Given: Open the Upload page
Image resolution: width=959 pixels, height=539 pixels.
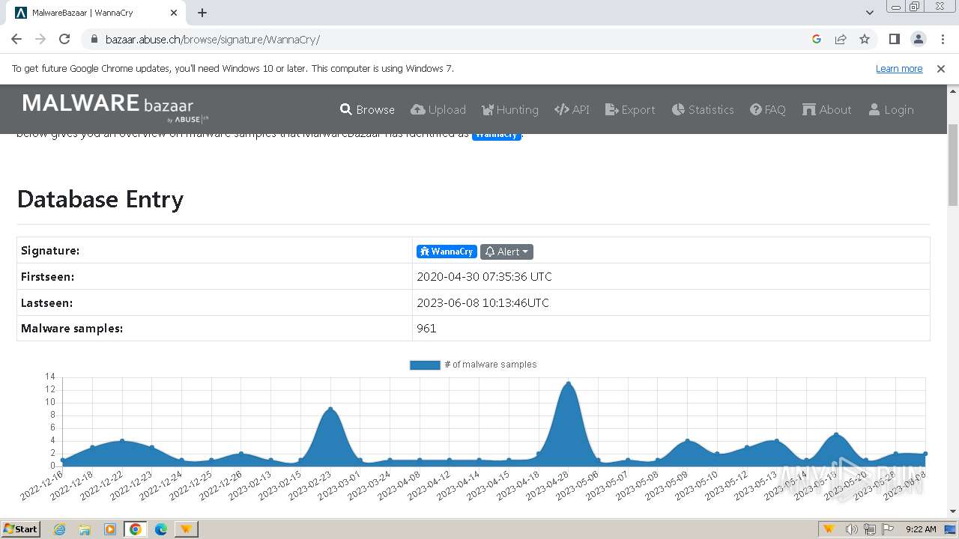Looking at the screenshot, I should coord(438,109).
